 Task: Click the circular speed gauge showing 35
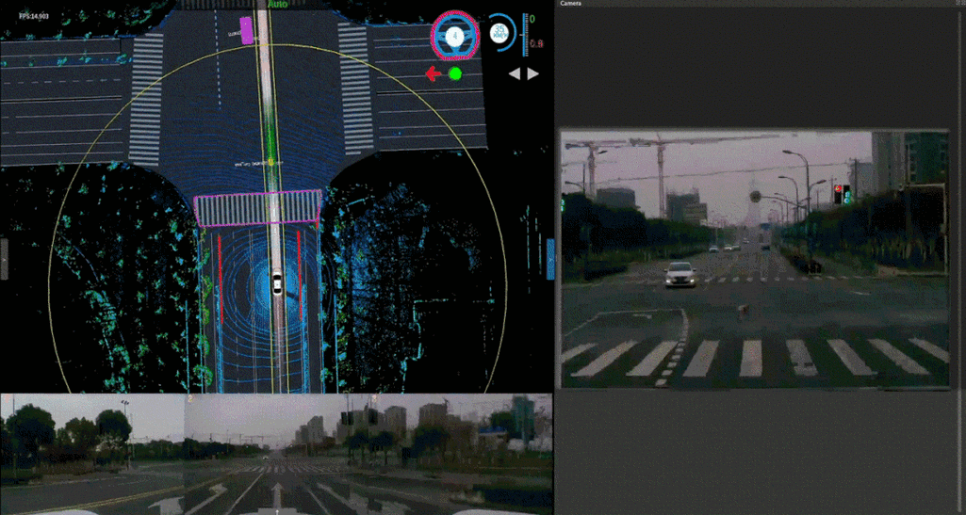501,33
